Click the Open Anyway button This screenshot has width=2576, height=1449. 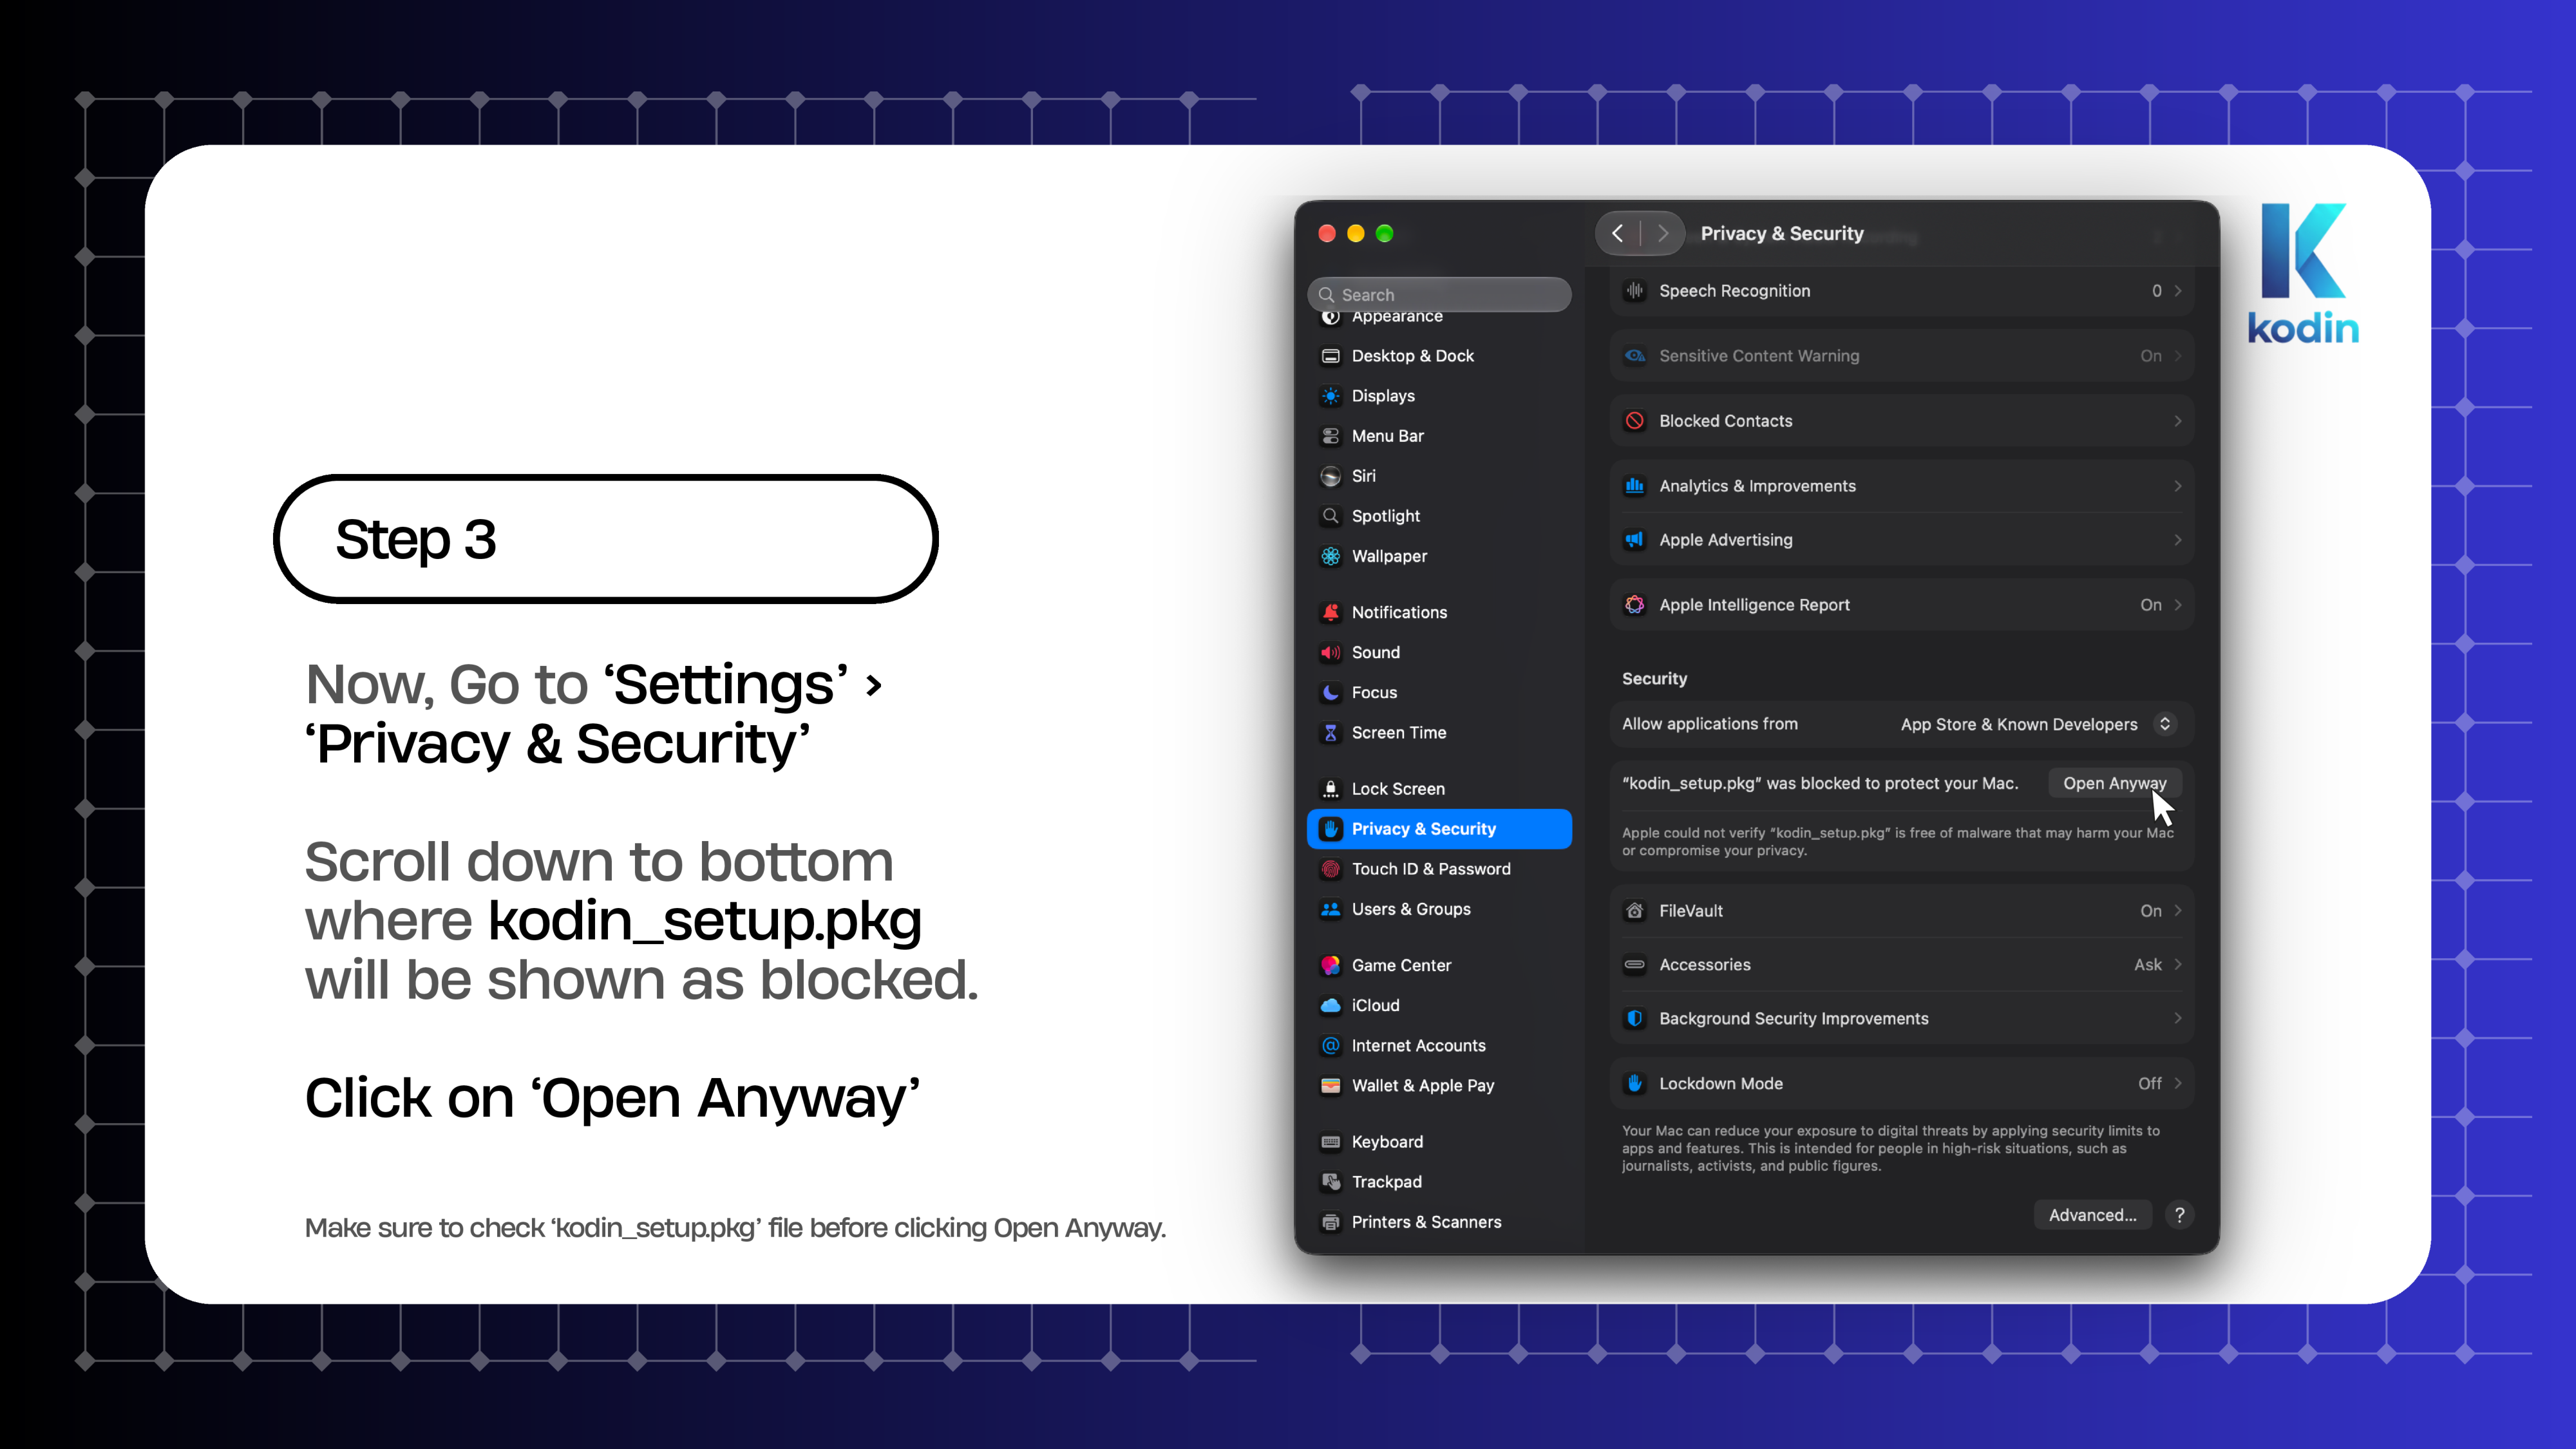click(2114, 783)
